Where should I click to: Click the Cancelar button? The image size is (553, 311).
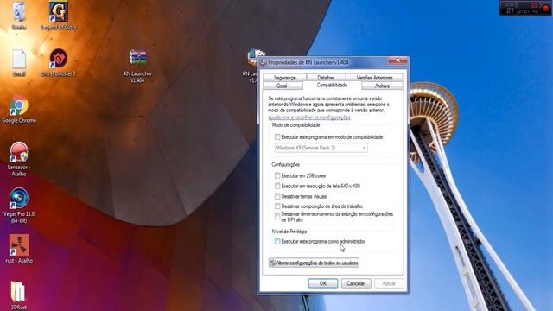coord(355,283)
